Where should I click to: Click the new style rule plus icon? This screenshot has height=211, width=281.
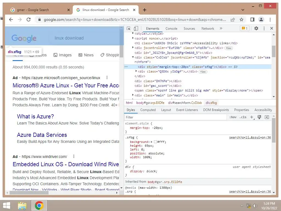pos(252,117)
